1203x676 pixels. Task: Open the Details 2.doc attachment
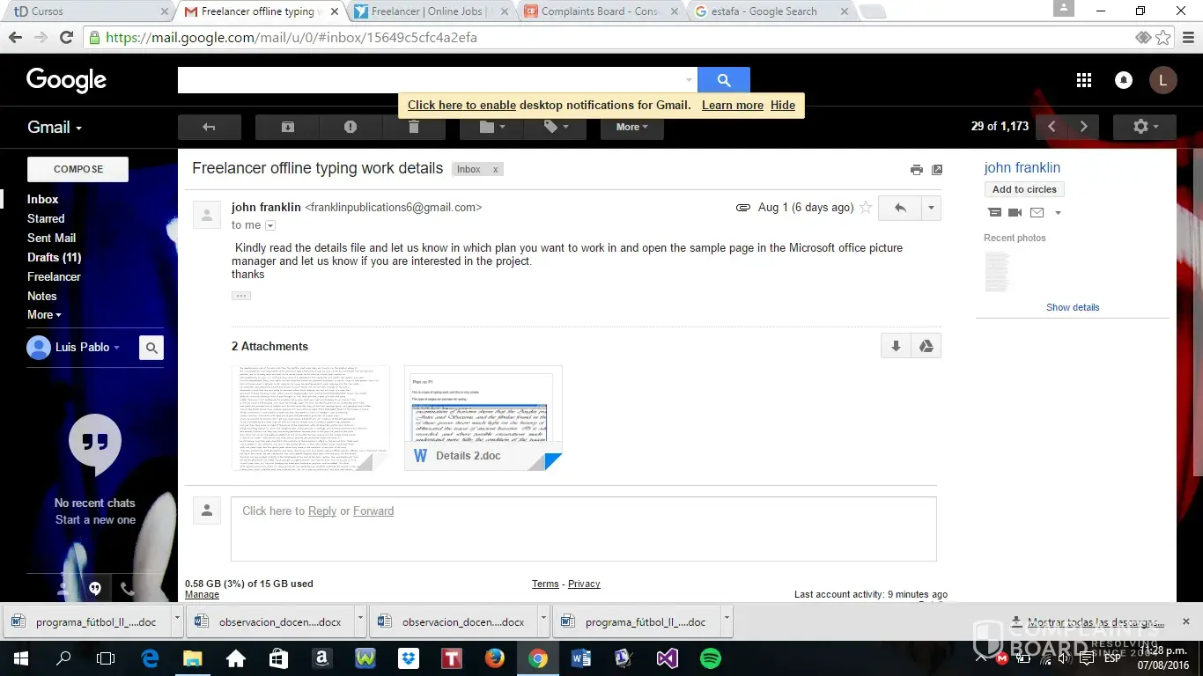click(483, 418)
